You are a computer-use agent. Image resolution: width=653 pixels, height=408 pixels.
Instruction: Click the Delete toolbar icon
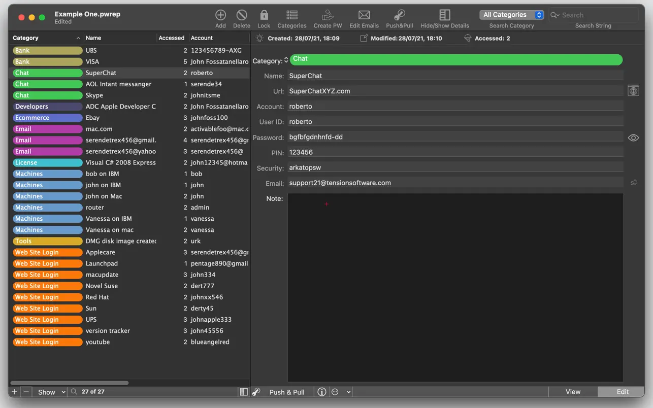pyautogui.click(x=242, y=15)
